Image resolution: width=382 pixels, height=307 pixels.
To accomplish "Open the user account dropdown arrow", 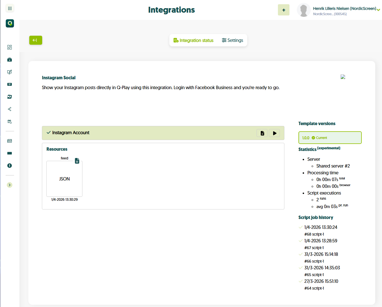I will 378,10.
